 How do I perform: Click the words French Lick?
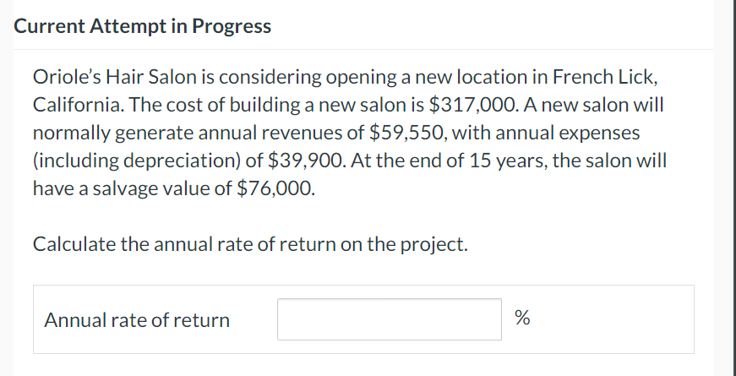click(x=603, y=78)
